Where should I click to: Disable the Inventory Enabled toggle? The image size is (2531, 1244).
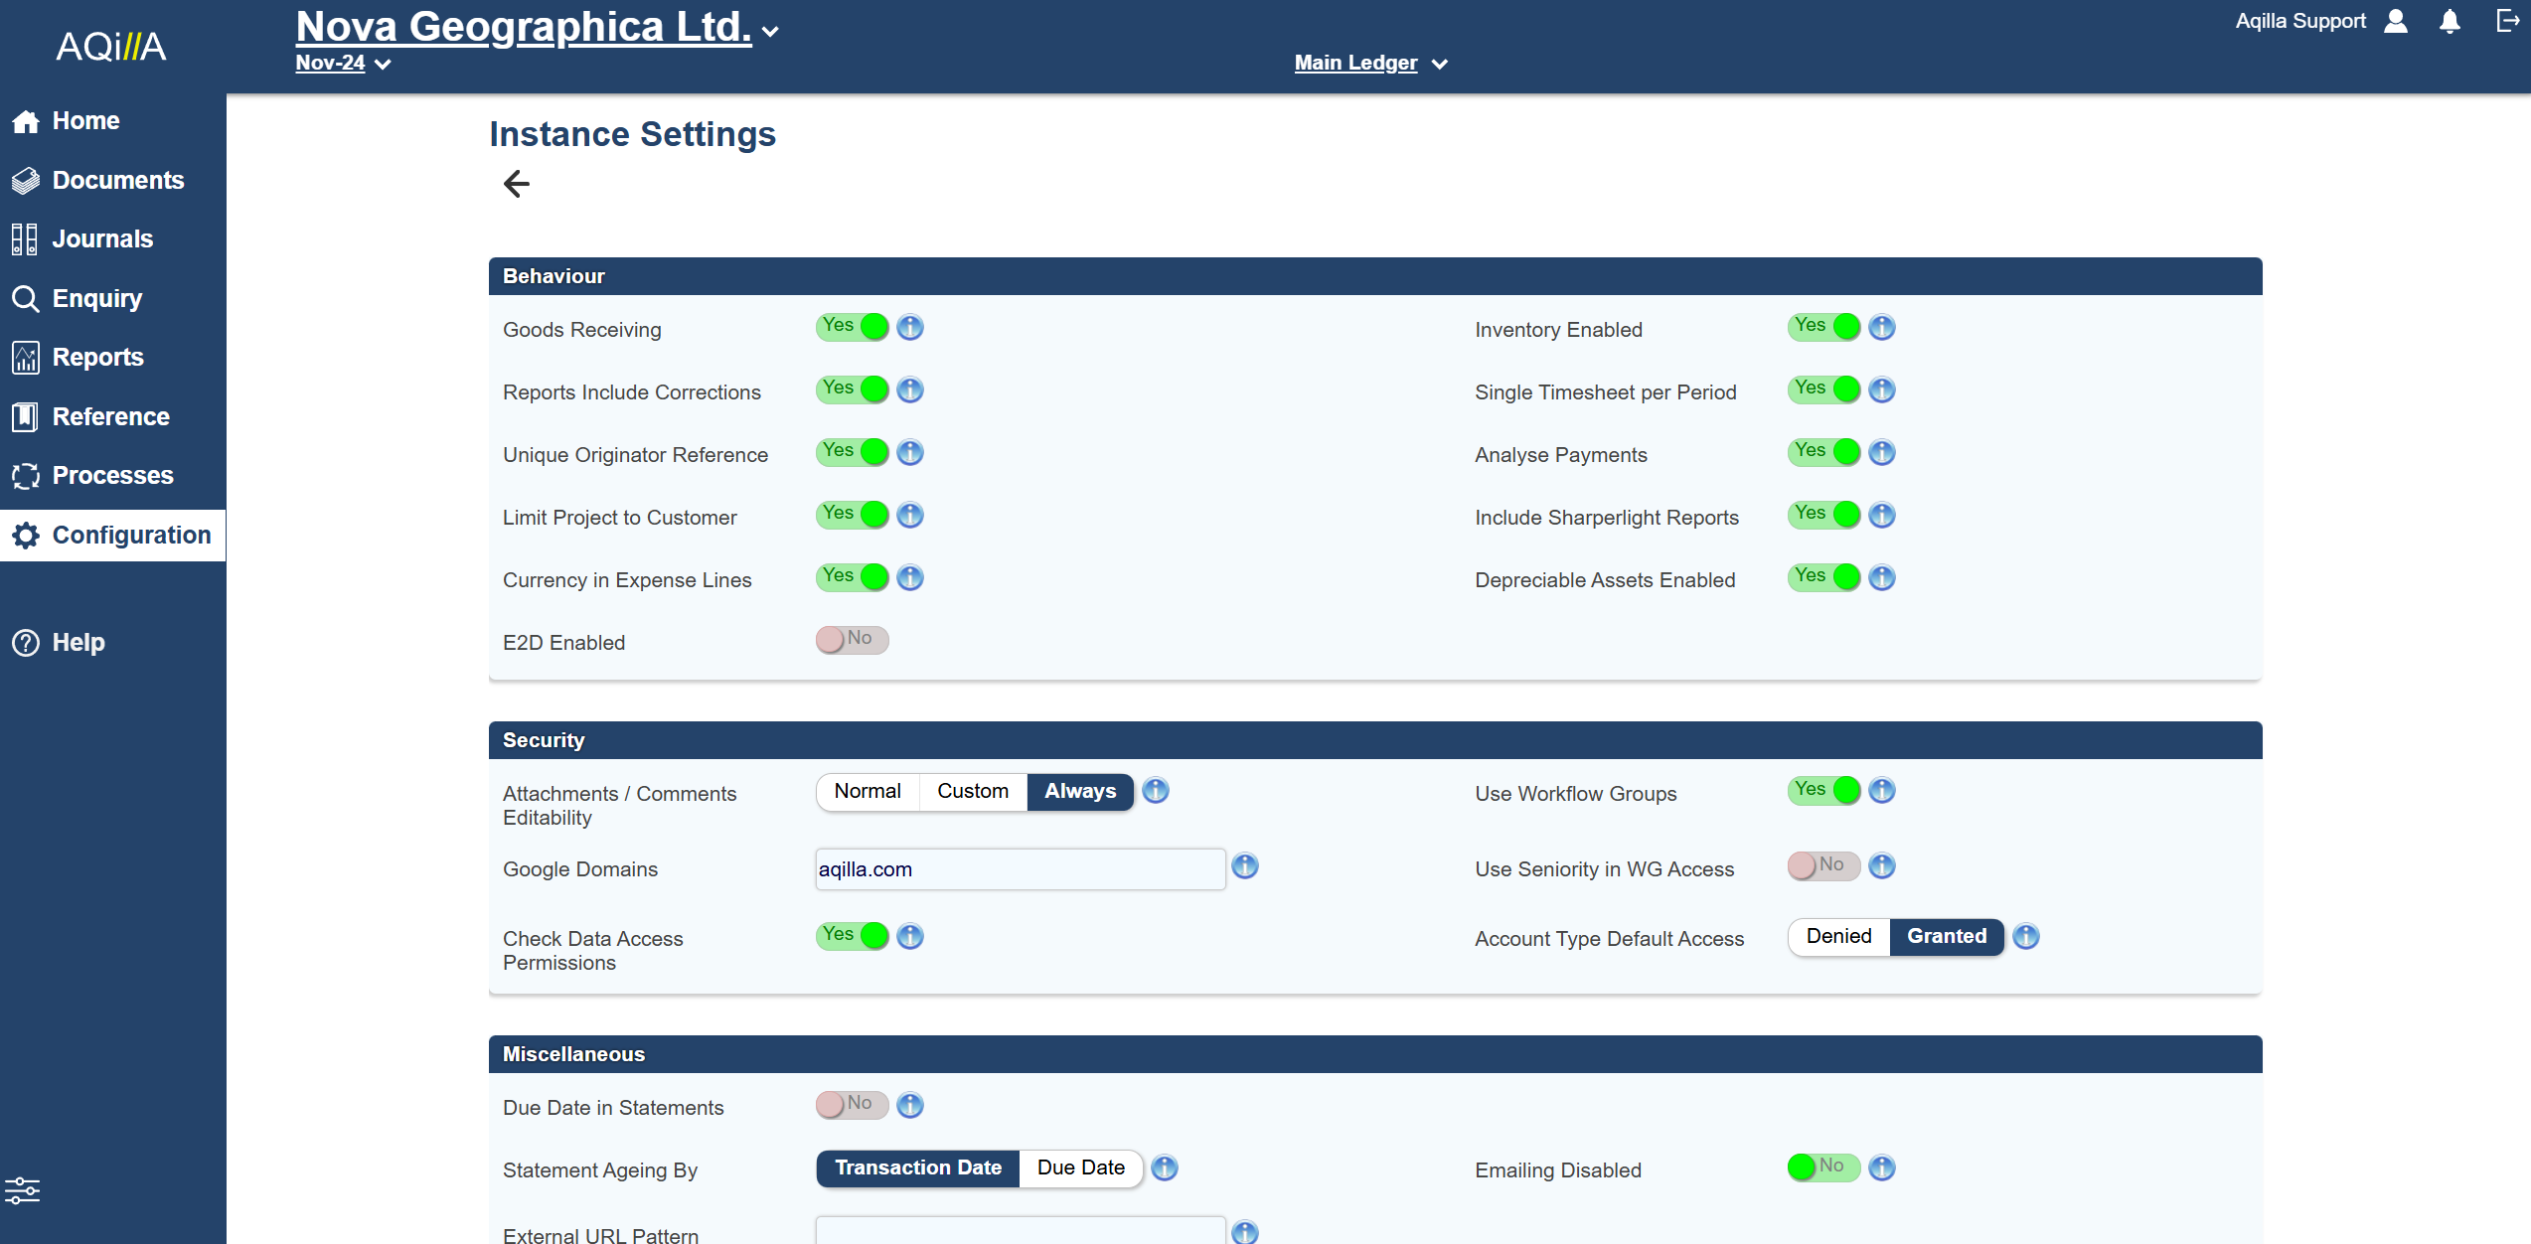coord(1823,327)
